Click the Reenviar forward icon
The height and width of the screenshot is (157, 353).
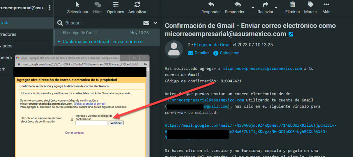click(x=265, y=5)
